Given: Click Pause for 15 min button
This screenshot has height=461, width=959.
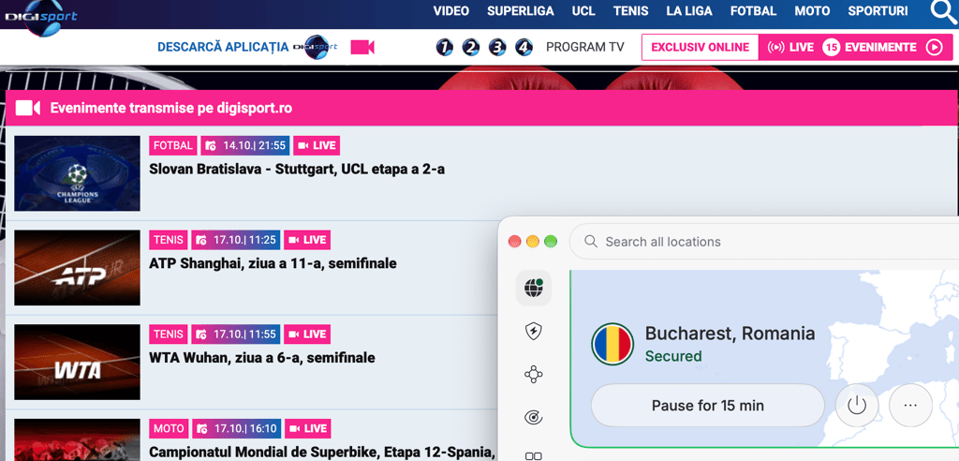Looking at the screenshot, I should click(708, 406).
